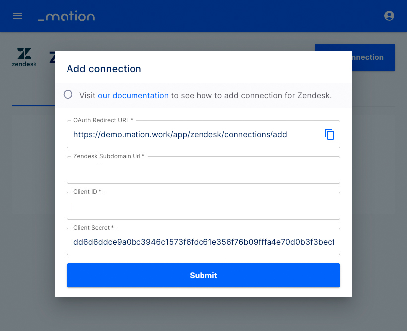Screen dimensions: 407x331
Task: Click the mation logo
Action: 67,16
